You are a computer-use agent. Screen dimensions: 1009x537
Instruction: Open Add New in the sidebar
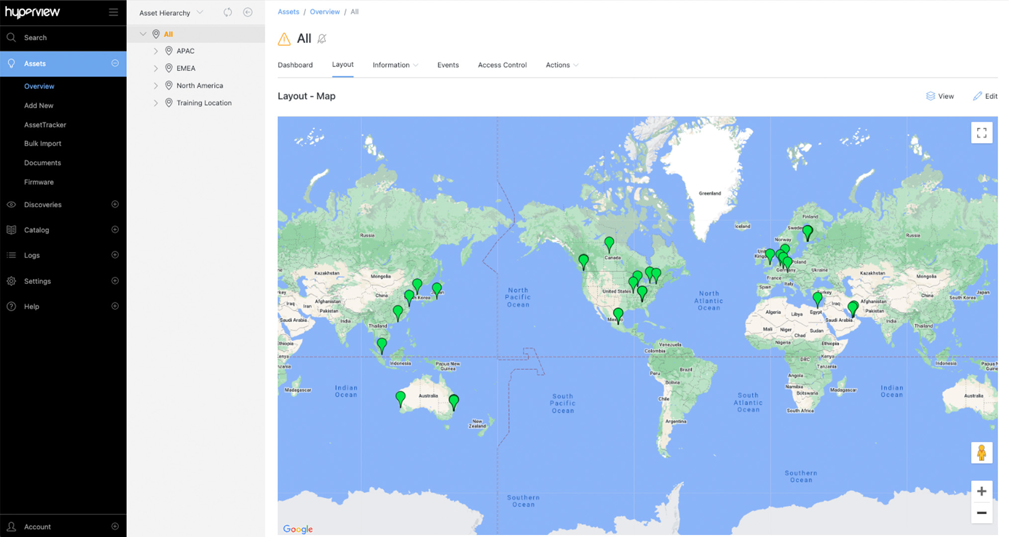pos(39,105)
